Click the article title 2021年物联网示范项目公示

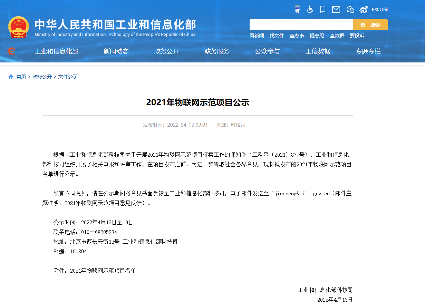coord(198,102)
